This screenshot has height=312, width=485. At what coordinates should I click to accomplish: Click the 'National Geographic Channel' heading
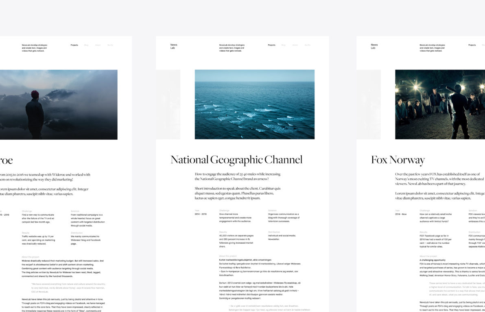[236, 160]
